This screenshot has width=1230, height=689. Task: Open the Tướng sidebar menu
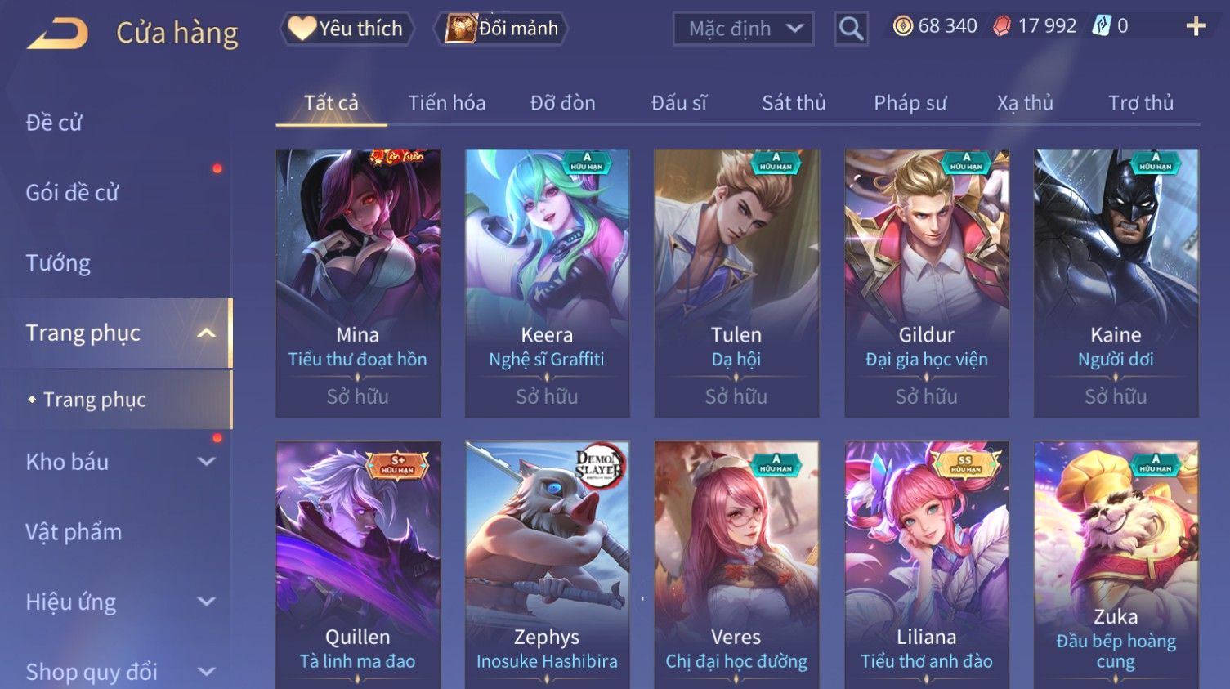pos(58,263)
